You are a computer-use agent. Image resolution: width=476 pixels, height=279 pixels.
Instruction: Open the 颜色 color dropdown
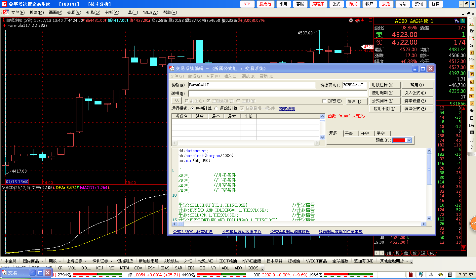tap(409, 140)
